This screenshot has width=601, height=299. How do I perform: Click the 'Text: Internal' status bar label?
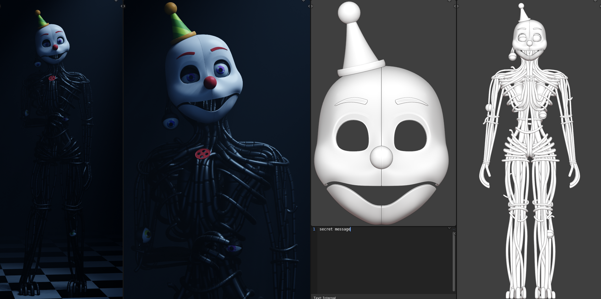(324, 297)
